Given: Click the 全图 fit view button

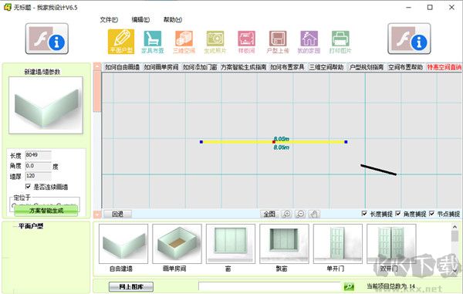Looking at the screenshot, I should (x=269, y=214).
